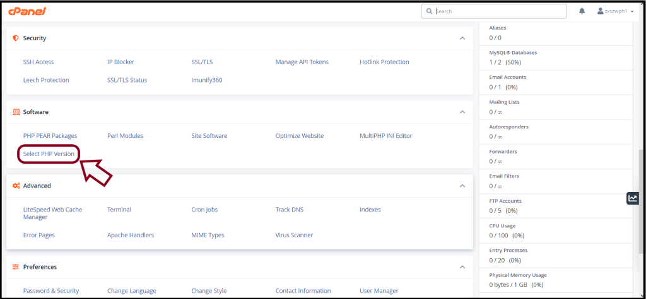This screenshot has width=646, height=299.
Task: Open Cron Jobs
Action: pyautogui.click(x=204, y=210)
